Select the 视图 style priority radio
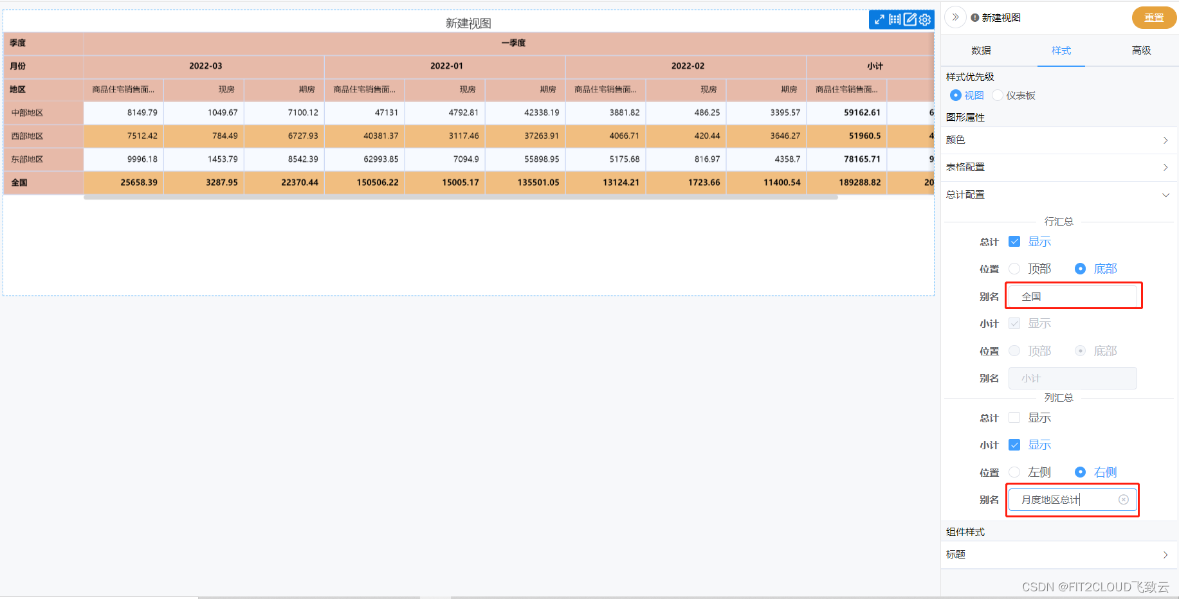1179x599 pixels. 955,95
